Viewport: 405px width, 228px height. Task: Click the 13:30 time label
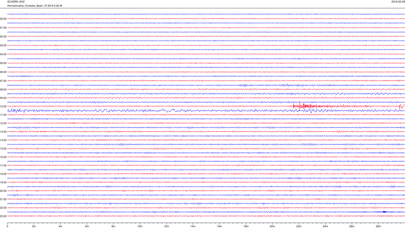tap(3, 132)
